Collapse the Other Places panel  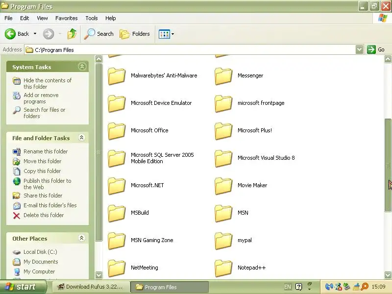coord(82,238)
